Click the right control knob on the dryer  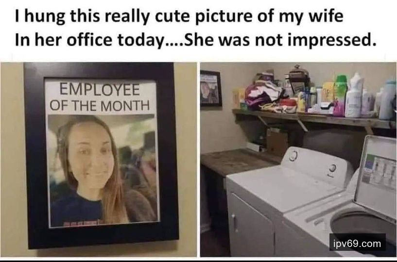[x=333, y=168]
